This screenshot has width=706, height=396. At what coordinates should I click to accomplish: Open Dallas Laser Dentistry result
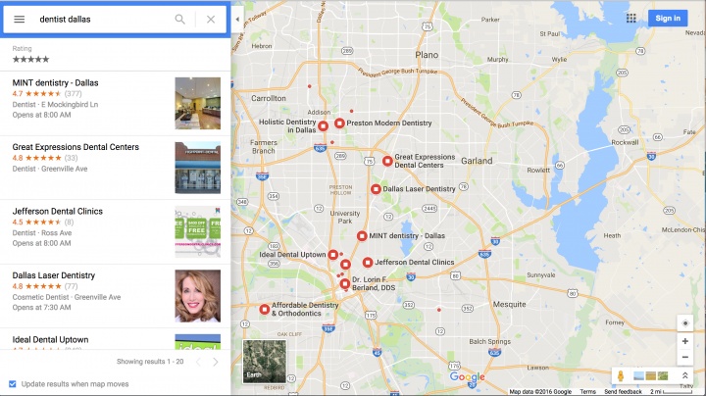coord(115,297)
